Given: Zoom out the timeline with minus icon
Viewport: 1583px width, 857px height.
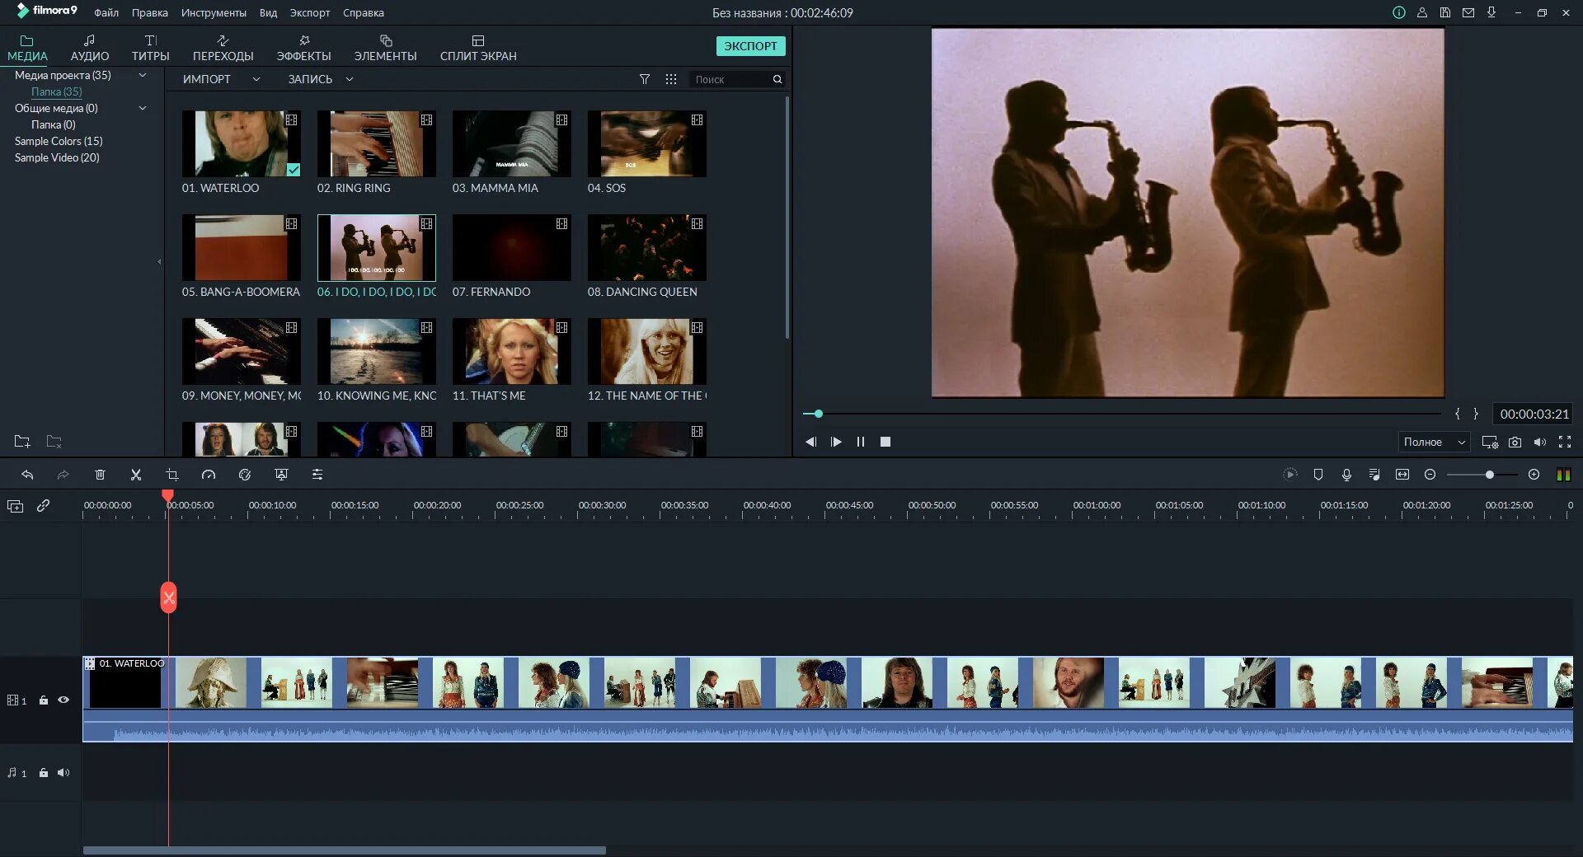Looking at the screenshot, I should [1430, 475].
